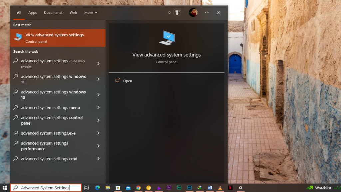Expand arrow for 'performance' suggestion

click(x=98, y=146)
